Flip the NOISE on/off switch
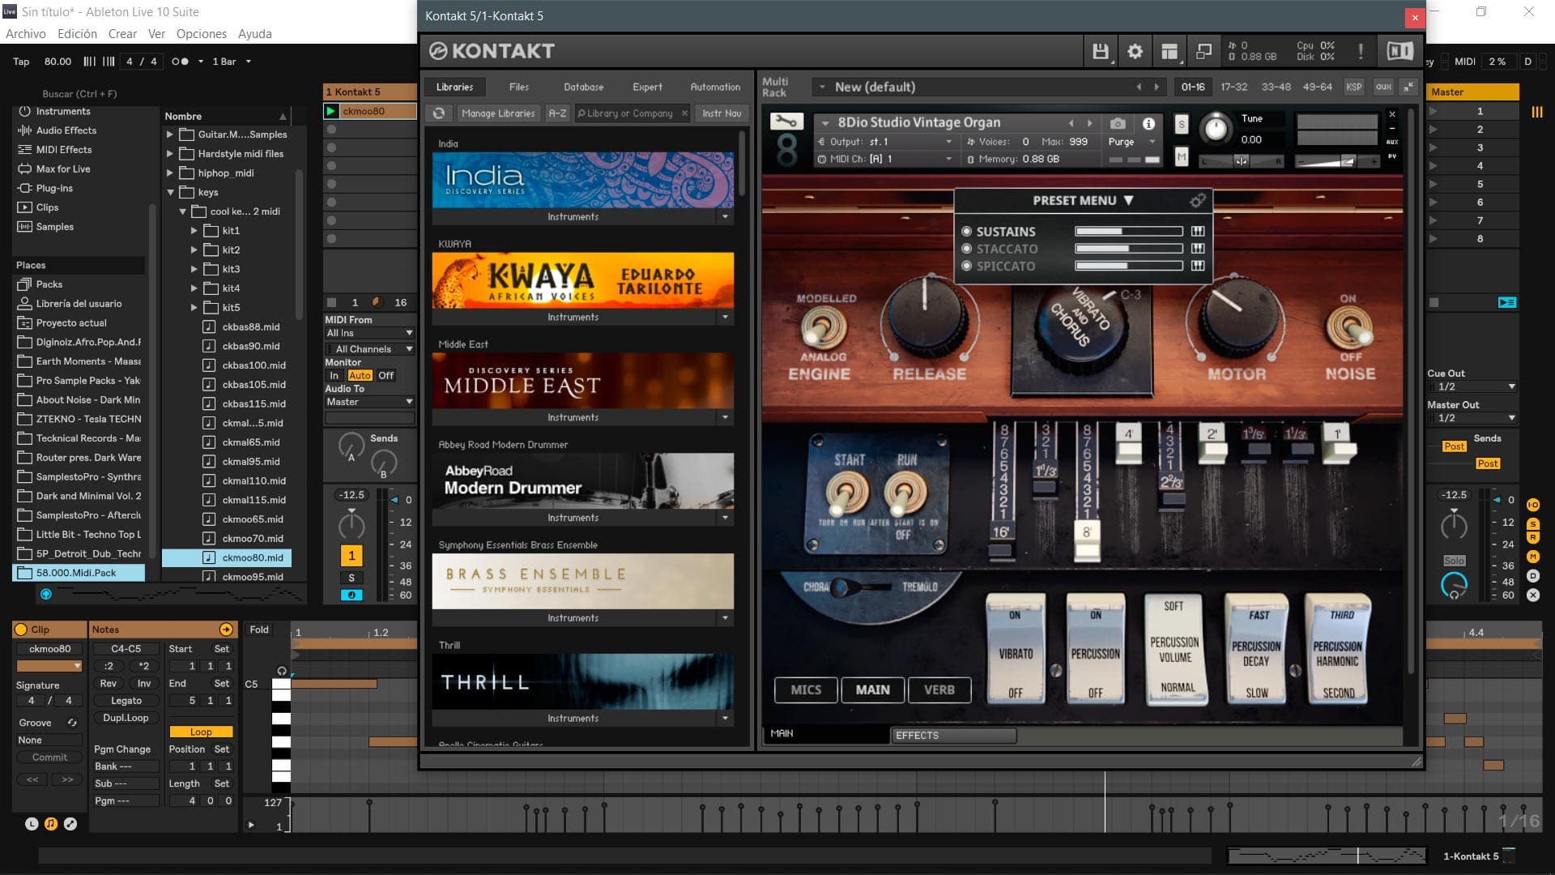 pos(1349,328)
